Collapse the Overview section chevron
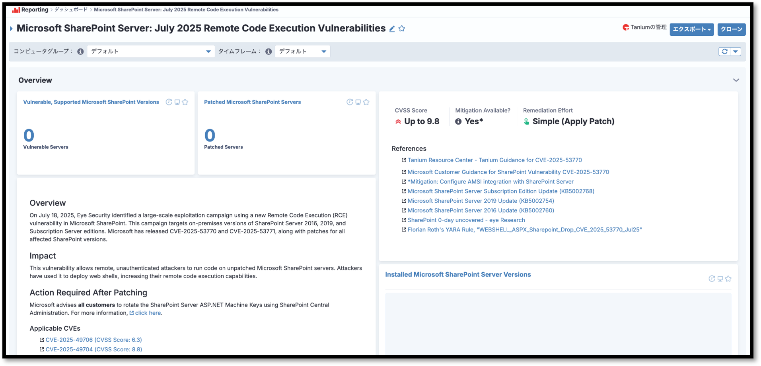This screenshot has width=761, height=366. coord(736,80)
